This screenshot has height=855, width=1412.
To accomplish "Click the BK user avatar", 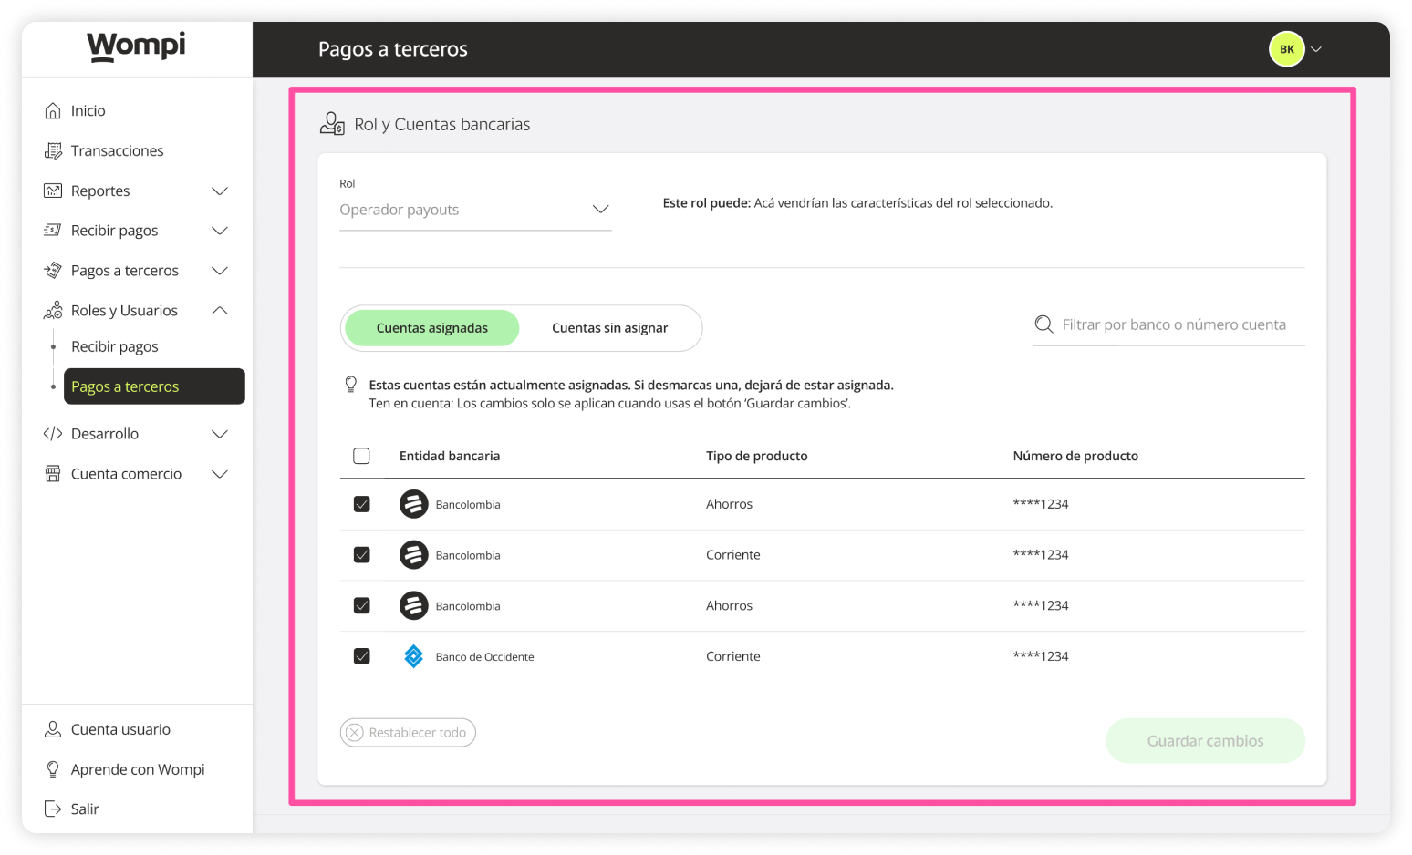I will click(x=1286, y=49).
